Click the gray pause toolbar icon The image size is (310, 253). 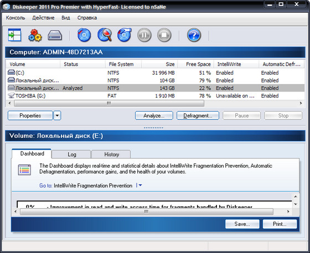[x=144, y=35]
